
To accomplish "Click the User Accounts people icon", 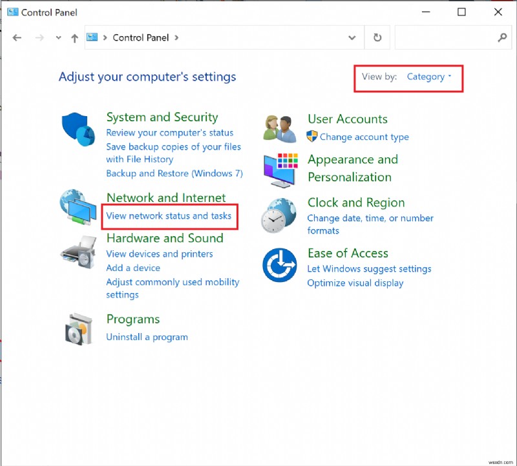I will [280, 129].
